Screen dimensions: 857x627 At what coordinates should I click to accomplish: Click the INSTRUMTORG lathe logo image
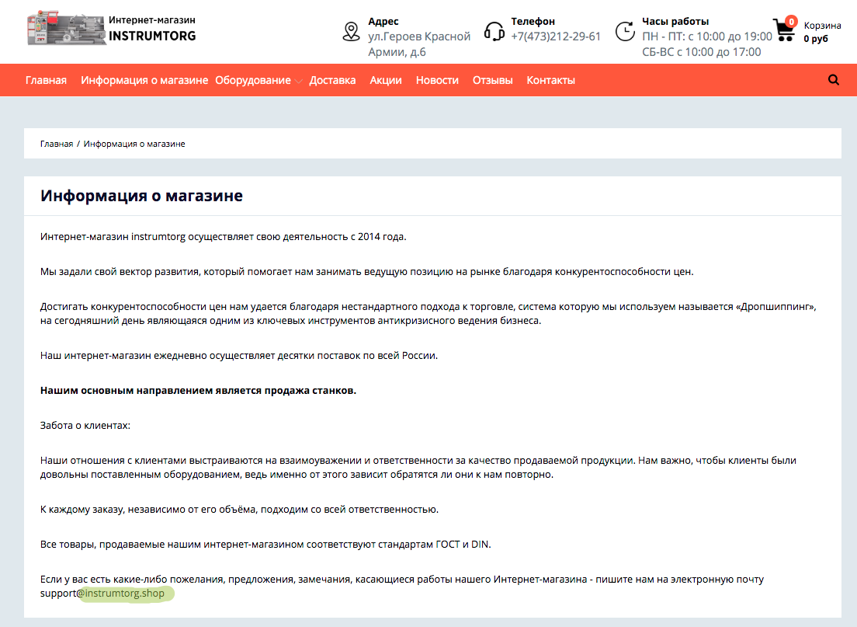(66, 28)
